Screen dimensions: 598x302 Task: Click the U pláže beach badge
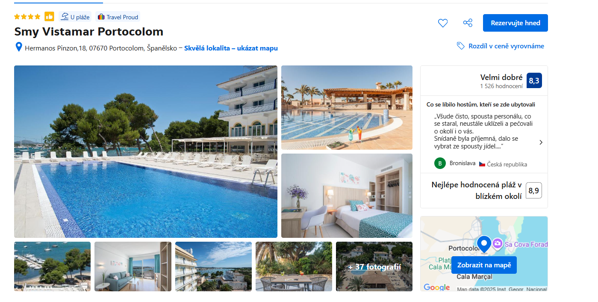[75, 17]
